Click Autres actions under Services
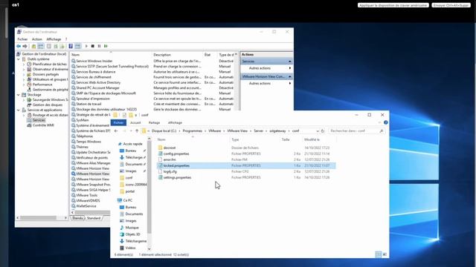 click(x=260, y=68)
